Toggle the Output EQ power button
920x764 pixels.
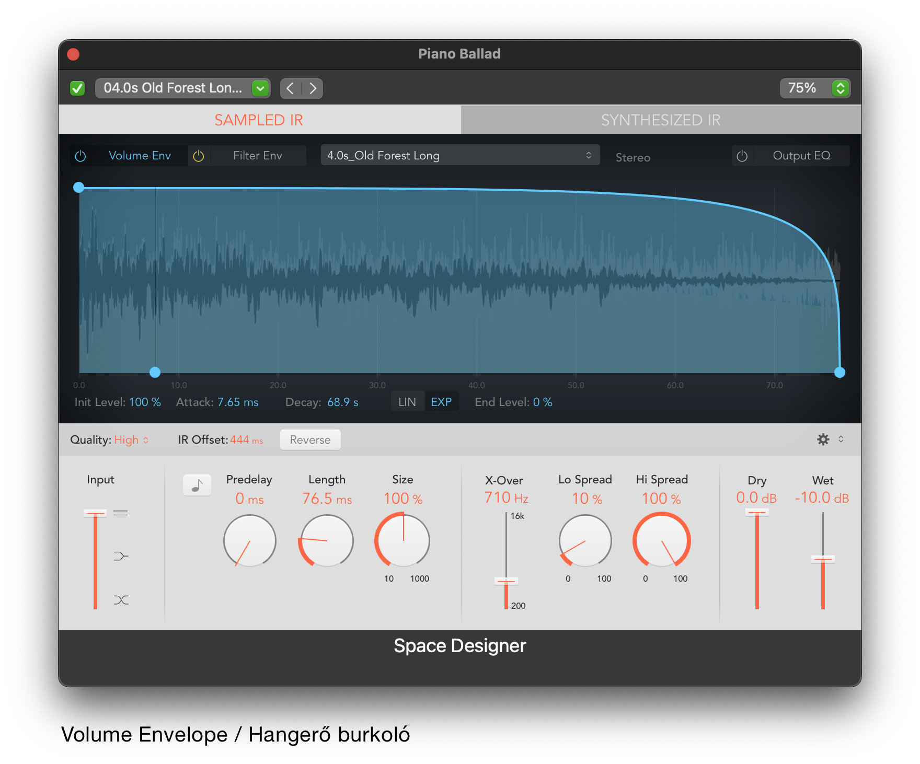tap(742, 156)
